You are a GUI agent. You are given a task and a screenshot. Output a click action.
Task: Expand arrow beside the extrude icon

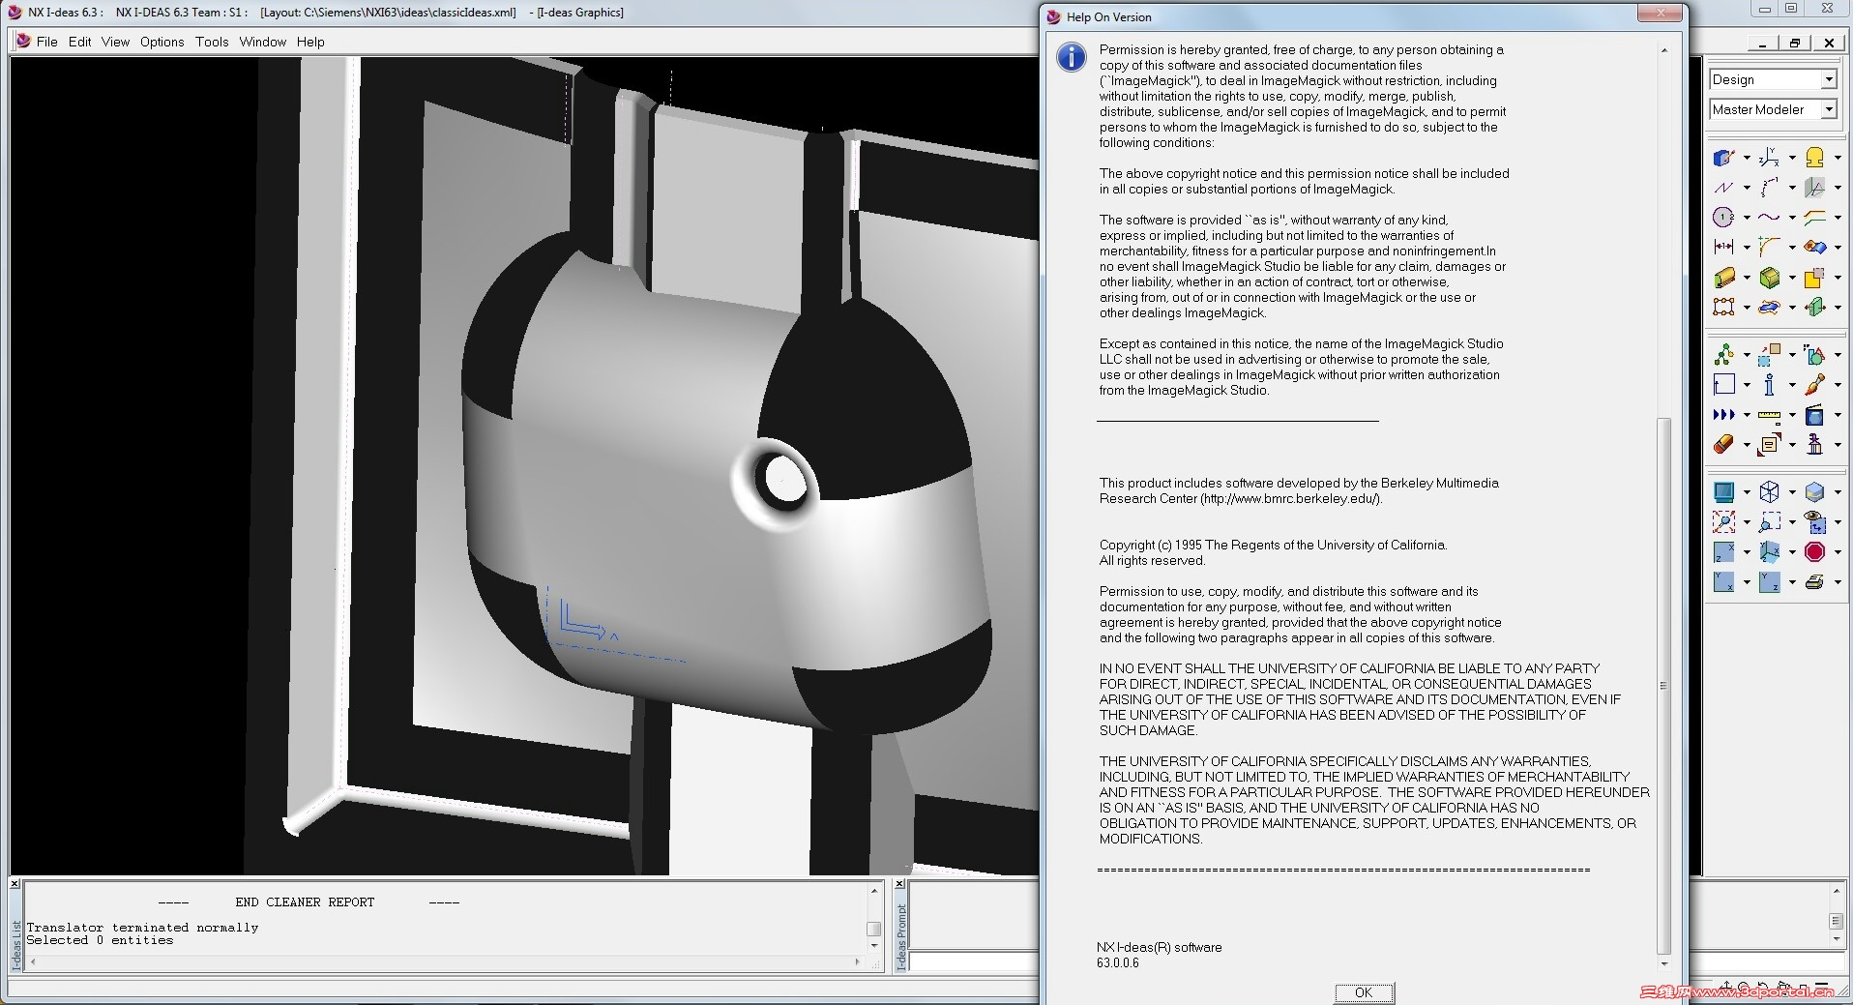1747,279
